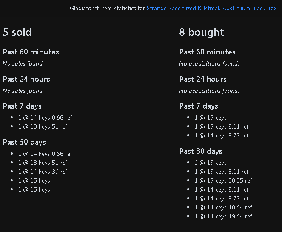Screen dimensions: 282x232
Task: Click the "8 bought" heading
Action: click(202, 32)
